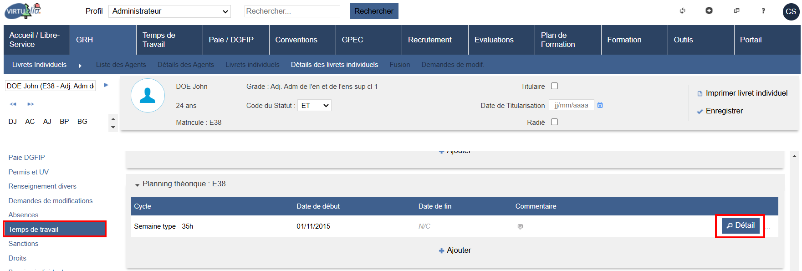Click Imprimer livret individuel
Image resolution: width=802 pixels, height=271 pixels.
pyautogui.click(x=746, y=93)
